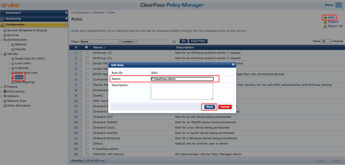345x165 pixels.
Task: Click the Description text area
Action: [182, 91]
